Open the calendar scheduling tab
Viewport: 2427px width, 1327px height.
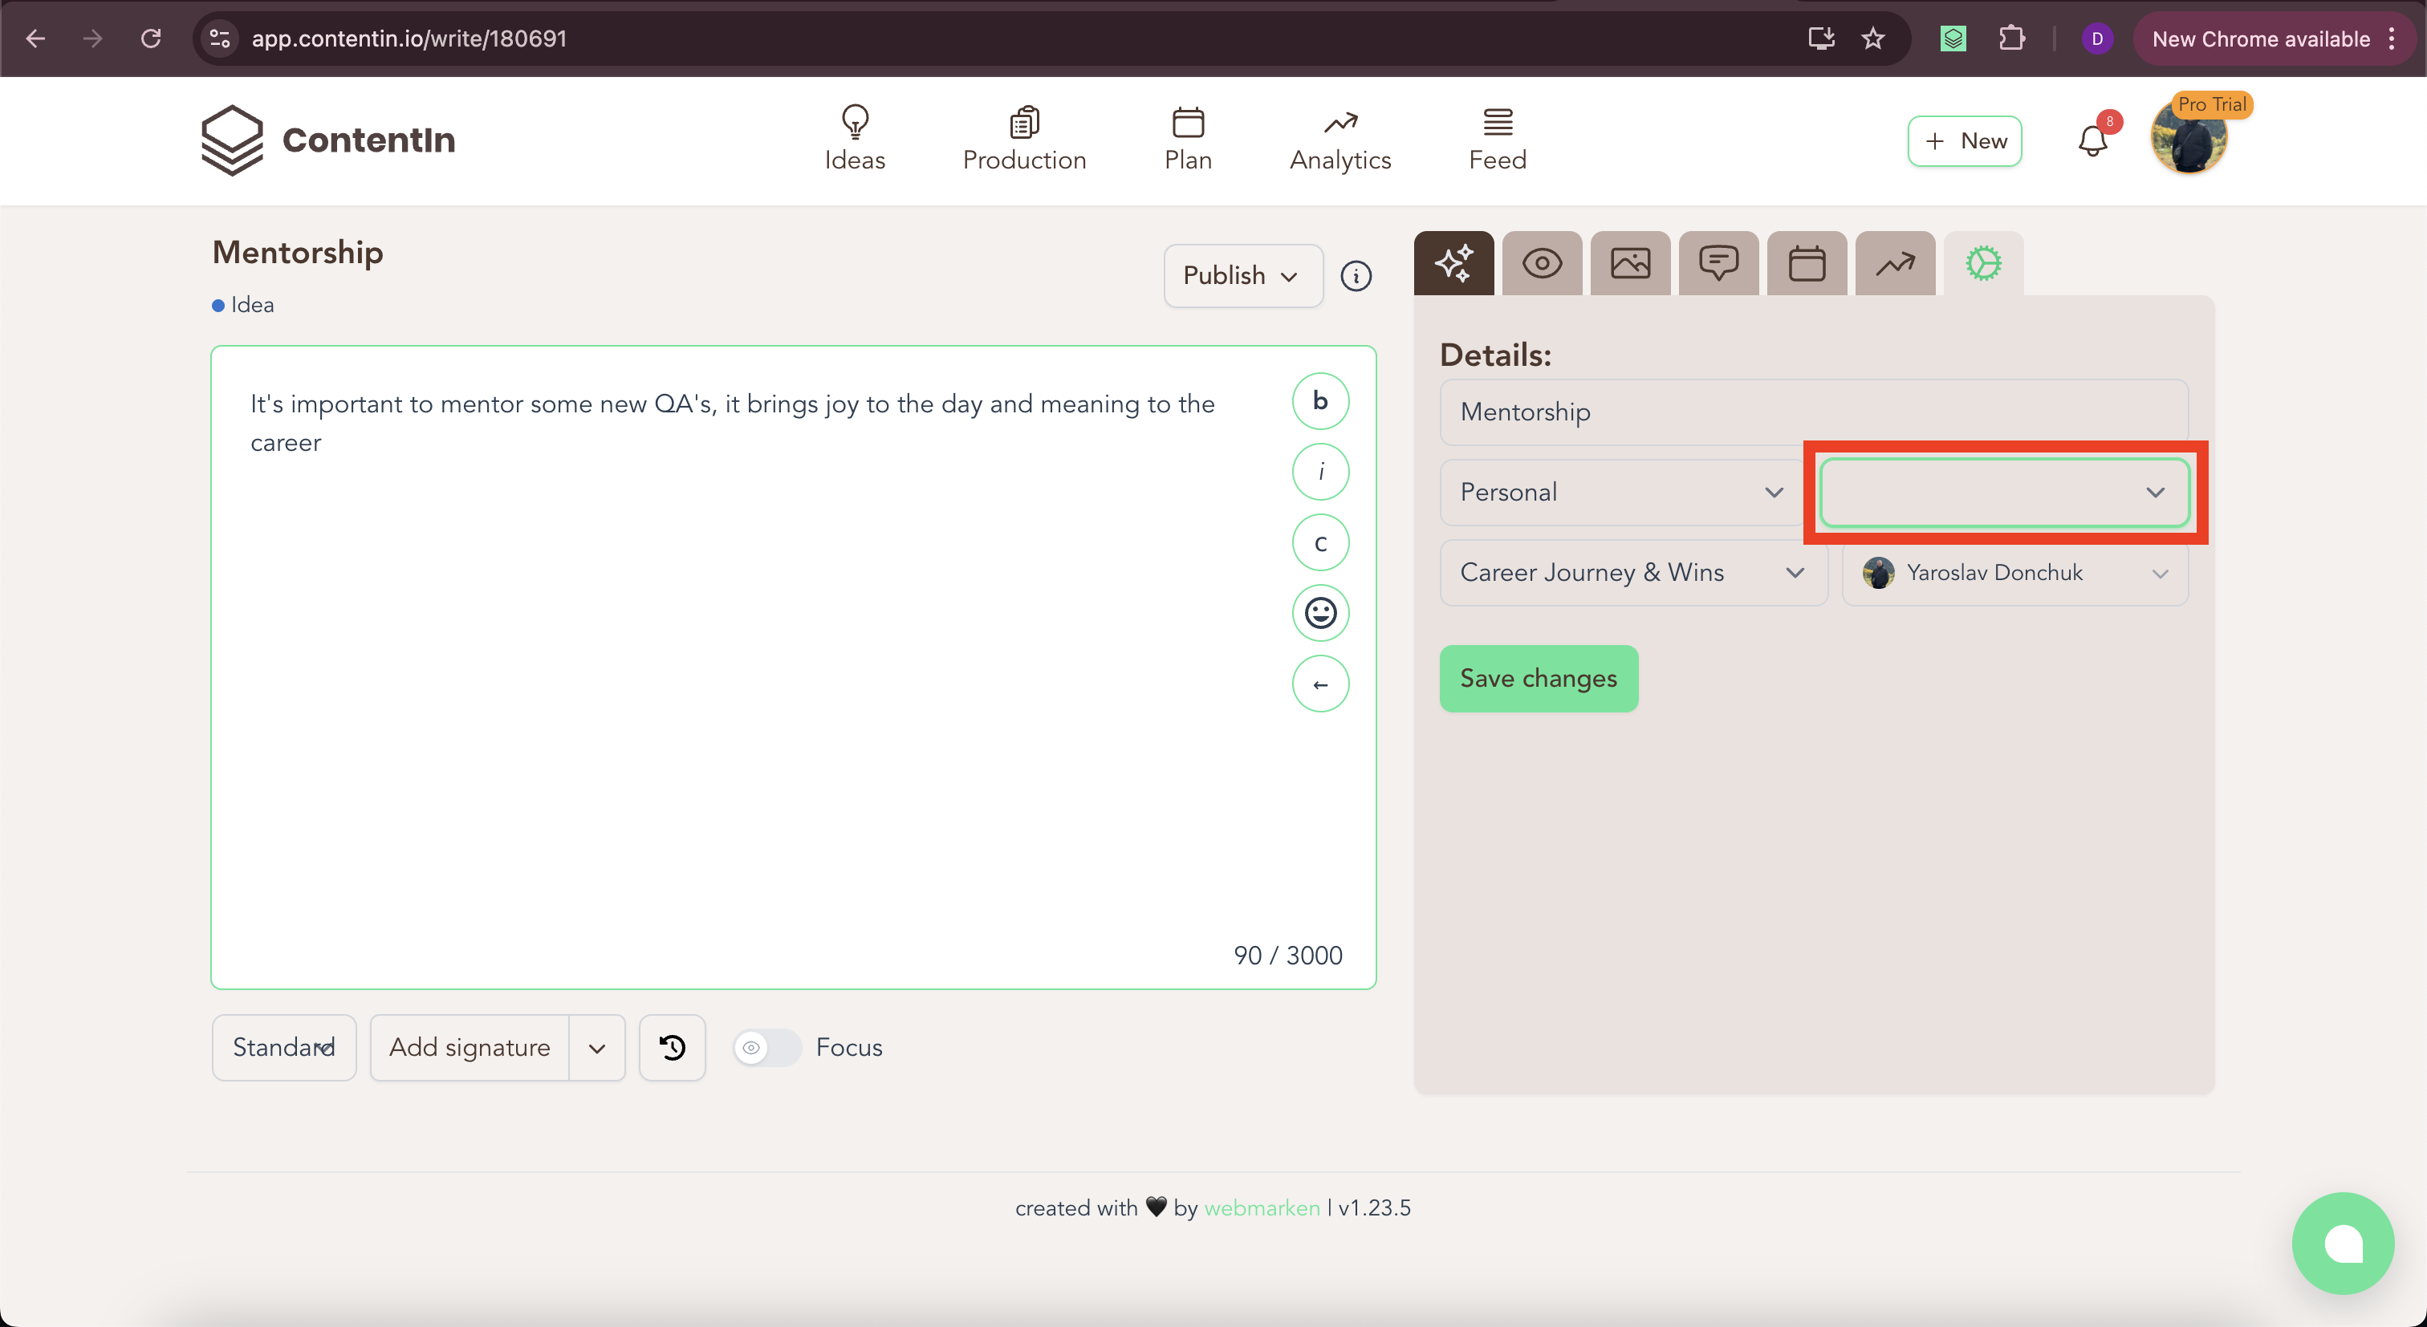coord(1807,263)
